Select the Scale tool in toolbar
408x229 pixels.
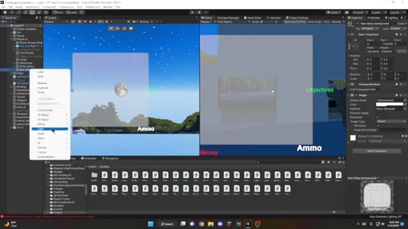(25, 12)
